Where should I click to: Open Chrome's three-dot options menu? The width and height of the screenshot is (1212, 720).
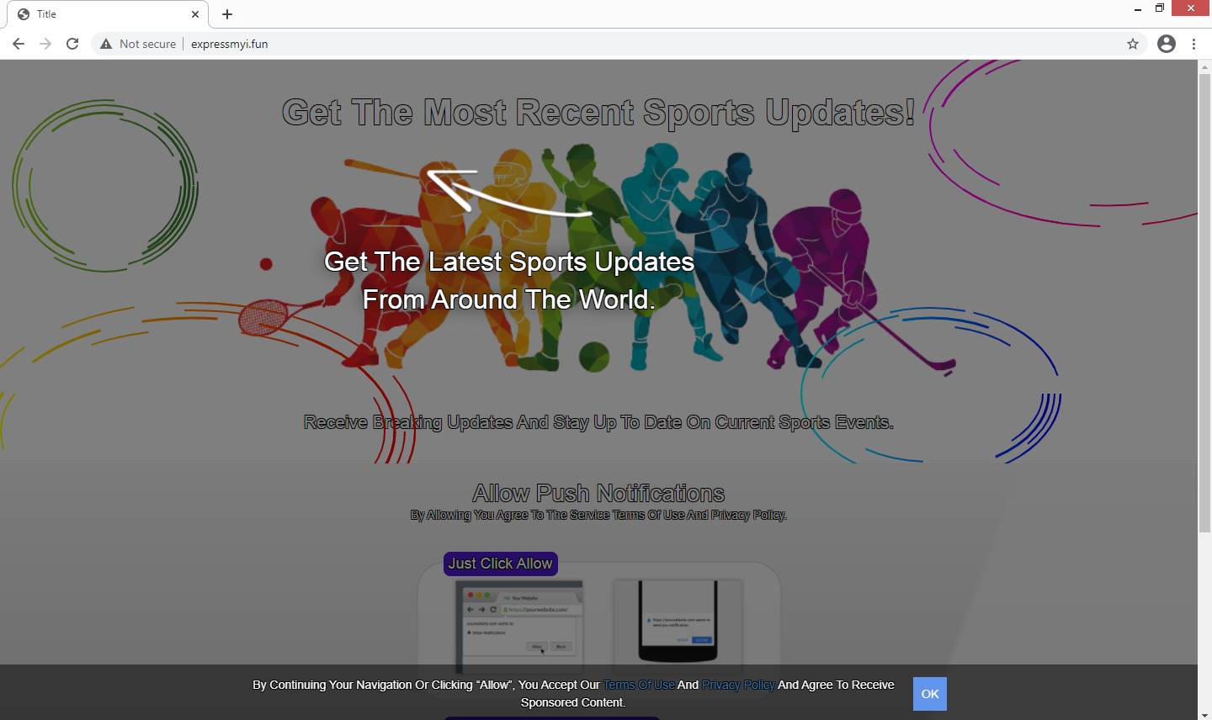click(1193, 44)
